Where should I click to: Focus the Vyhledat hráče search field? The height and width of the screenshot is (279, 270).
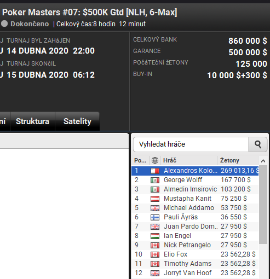point(191,144)
